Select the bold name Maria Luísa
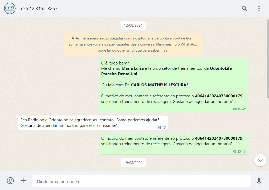The height and width of the screenshot is (190, 269). click(x=133, y=68)
